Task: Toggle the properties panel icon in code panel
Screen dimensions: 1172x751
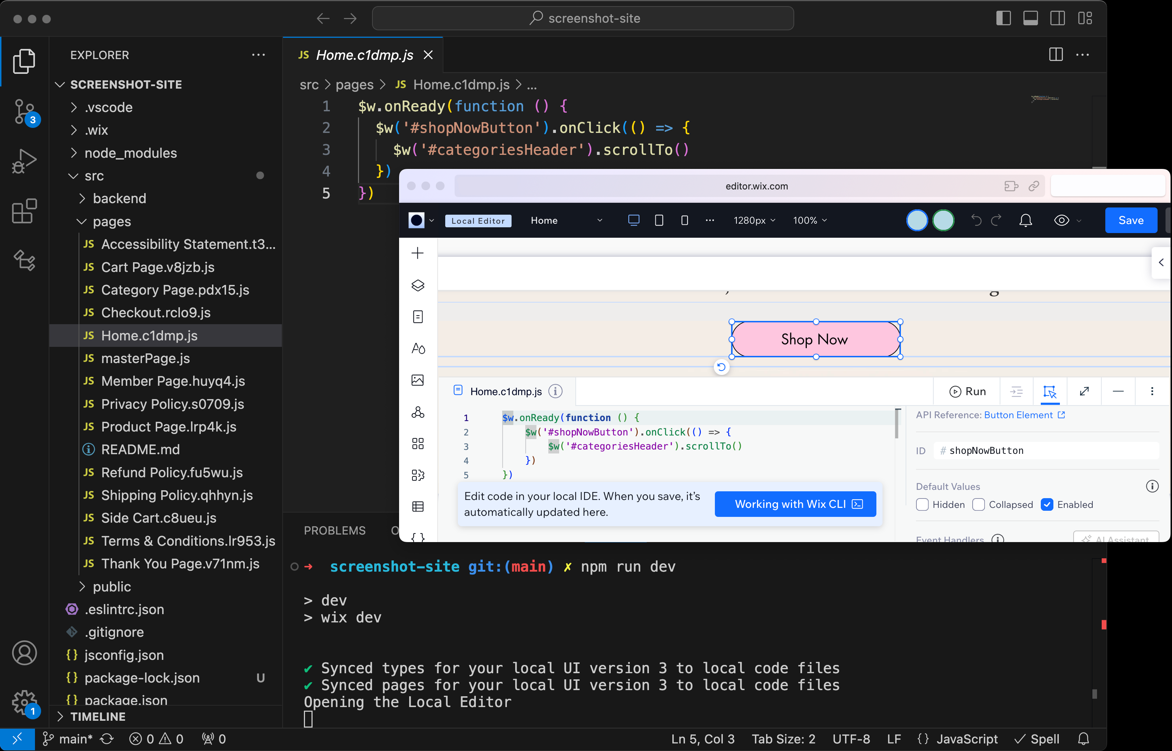Action: click(x=1050, y=391)
